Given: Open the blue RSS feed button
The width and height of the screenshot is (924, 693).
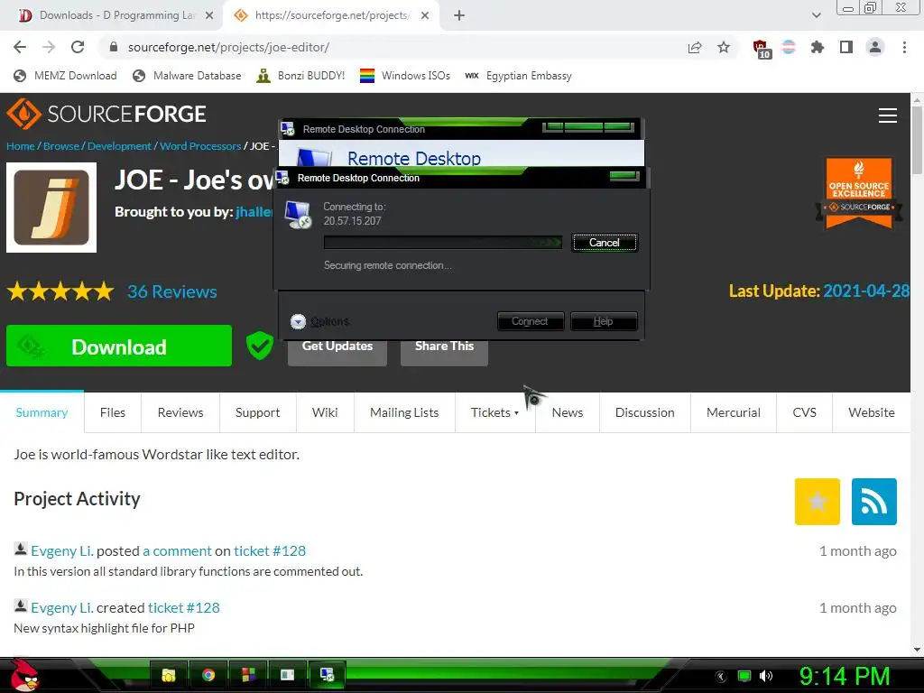Looking at the screenshot, I should click(x=873, y=502).
